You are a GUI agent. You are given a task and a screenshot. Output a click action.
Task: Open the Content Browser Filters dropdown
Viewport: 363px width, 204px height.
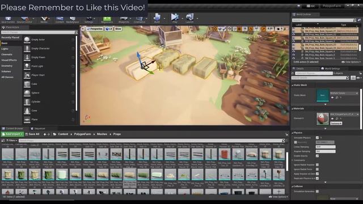(11, 141)
